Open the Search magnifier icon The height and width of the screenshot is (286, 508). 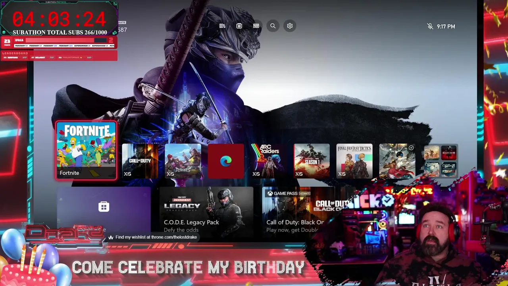click(x=273, y=26)
